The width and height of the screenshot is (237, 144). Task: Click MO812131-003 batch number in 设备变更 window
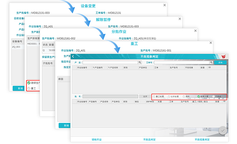point(40,13)
